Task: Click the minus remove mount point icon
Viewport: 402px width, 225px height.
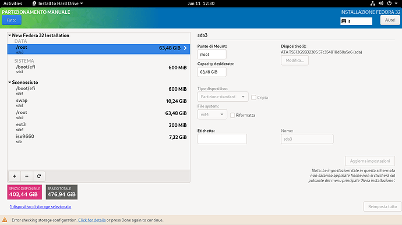Action: tap(27, 176)
